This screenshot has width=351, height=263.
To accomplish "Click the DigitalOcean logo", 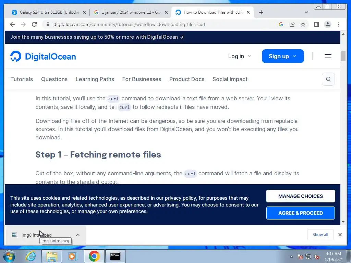I will (x=43, y=57).
